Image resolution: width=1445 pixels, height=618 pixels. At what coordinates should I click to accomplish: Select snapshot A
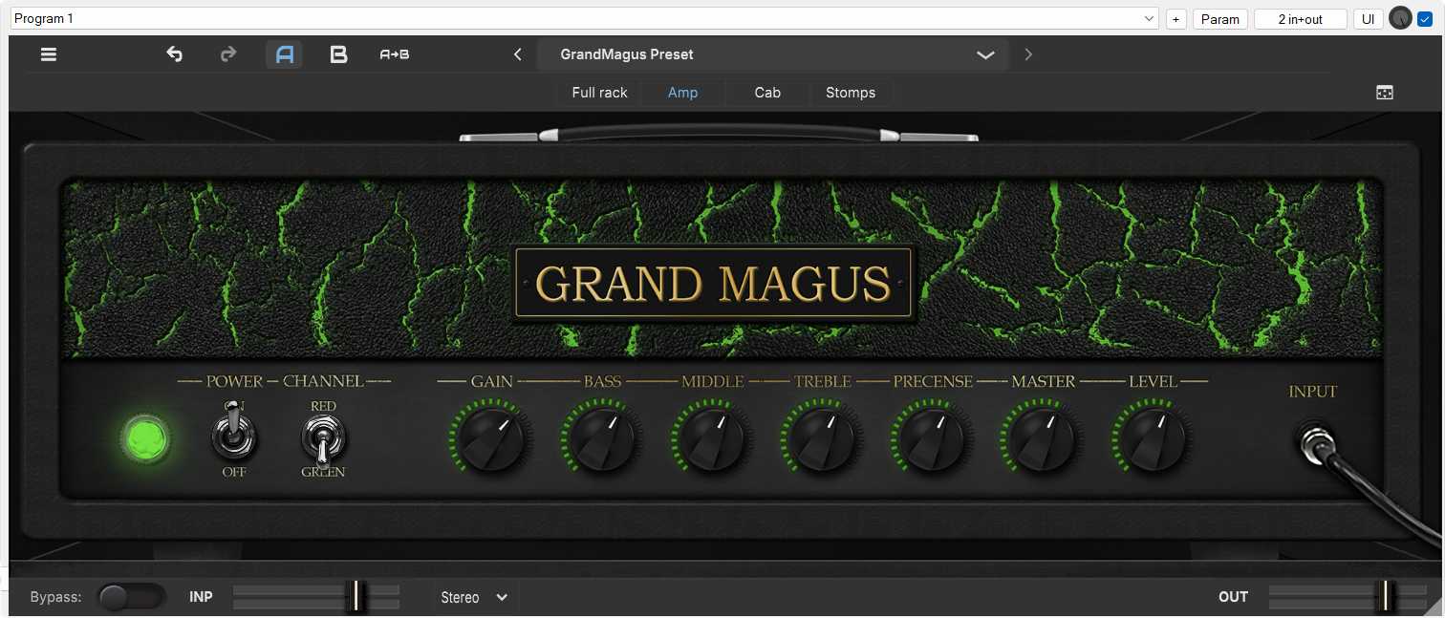[284, 54]
